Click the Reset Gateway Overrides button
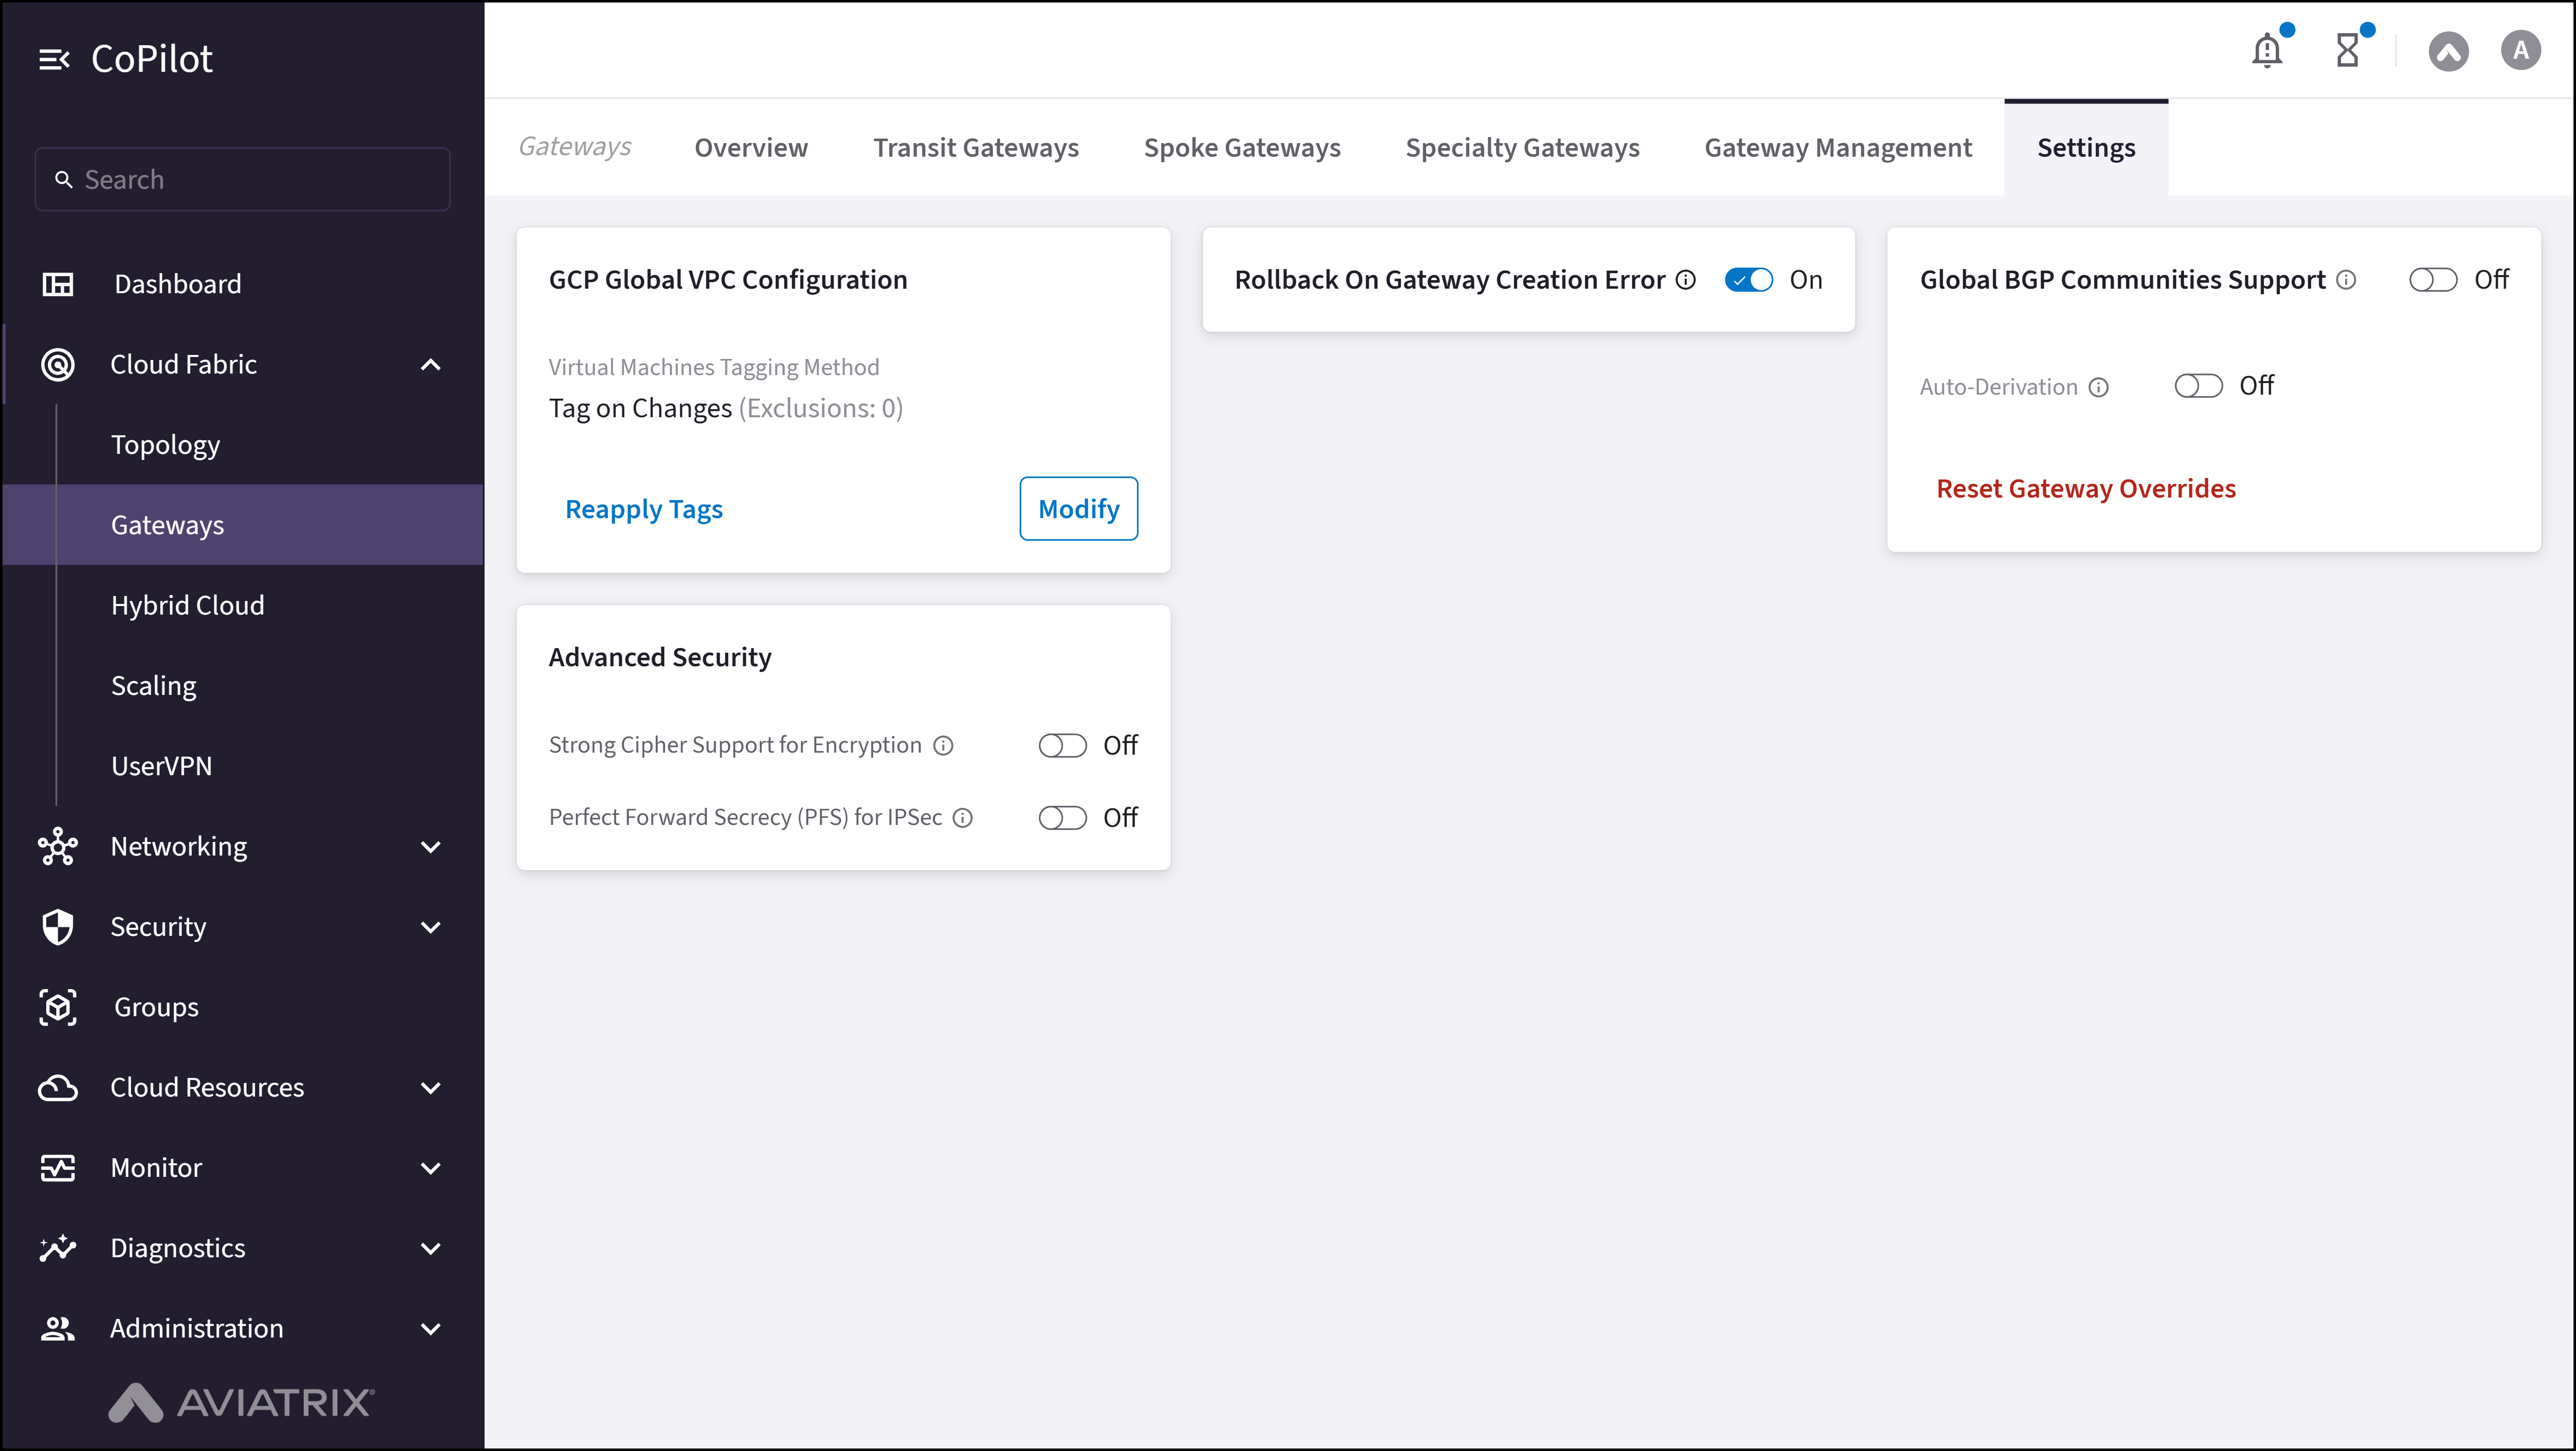Viewport: 2576px width, 1451px height. coord(2086,488)
